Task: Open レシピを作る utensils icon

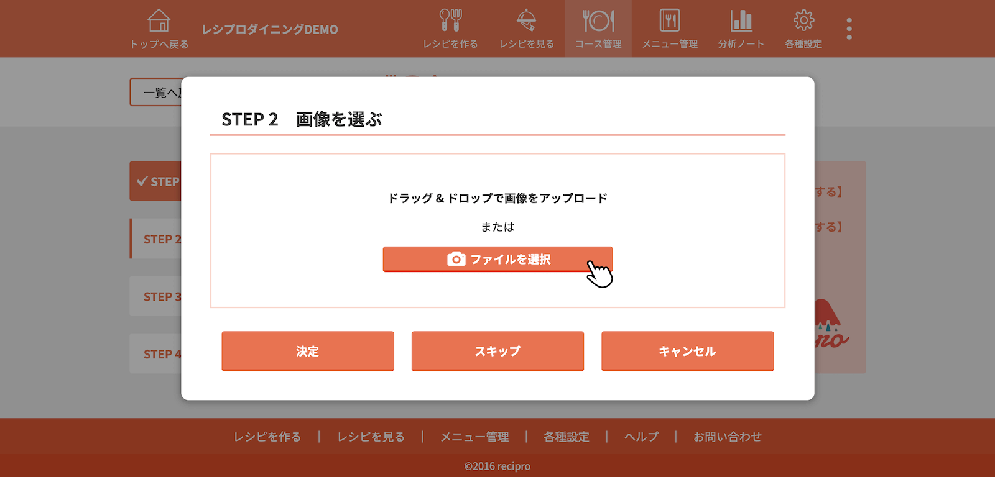Action: [450, 21]
